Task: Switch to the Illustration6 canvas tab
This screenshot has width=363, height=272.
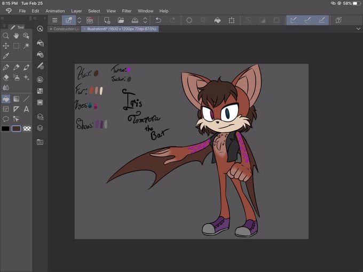Action: click(120, 29)
